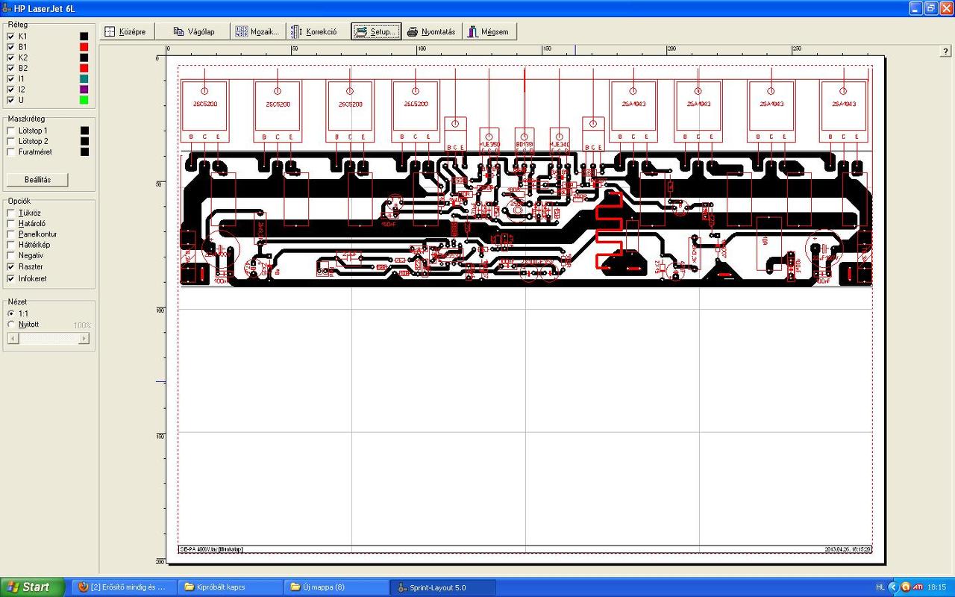Screen dimensions: 955x597
Task: Enable the Tükröz mirror option
Action: click(x=10, y=213)
